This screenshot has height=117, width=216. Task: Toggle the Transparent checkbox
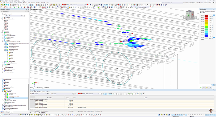[6, 98]
